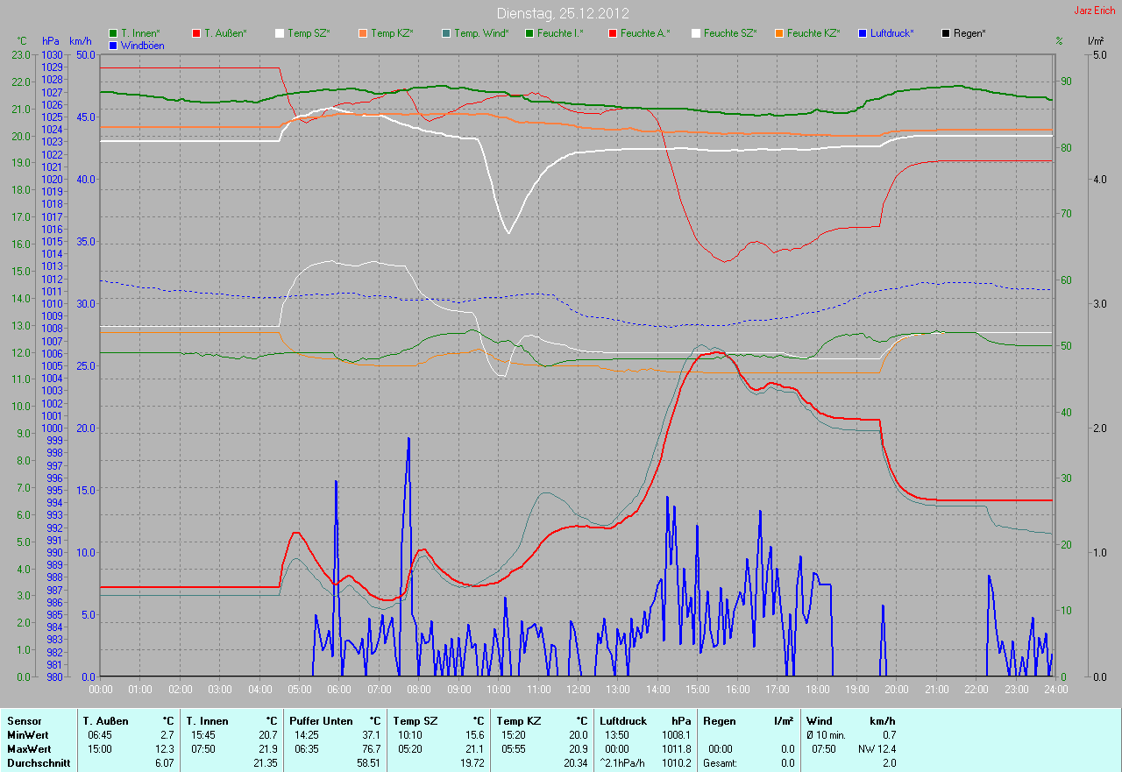Click the green Feuchte I. legend square
1122x772 pixels.
pos(529,33)
